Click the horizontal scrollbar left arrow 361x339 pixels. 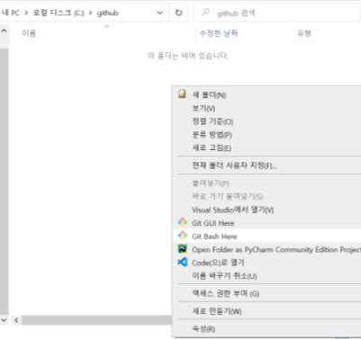click(16, 320)
